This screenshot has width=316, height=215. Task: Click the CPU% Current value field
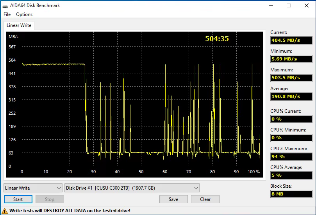[x=291, y=119]
